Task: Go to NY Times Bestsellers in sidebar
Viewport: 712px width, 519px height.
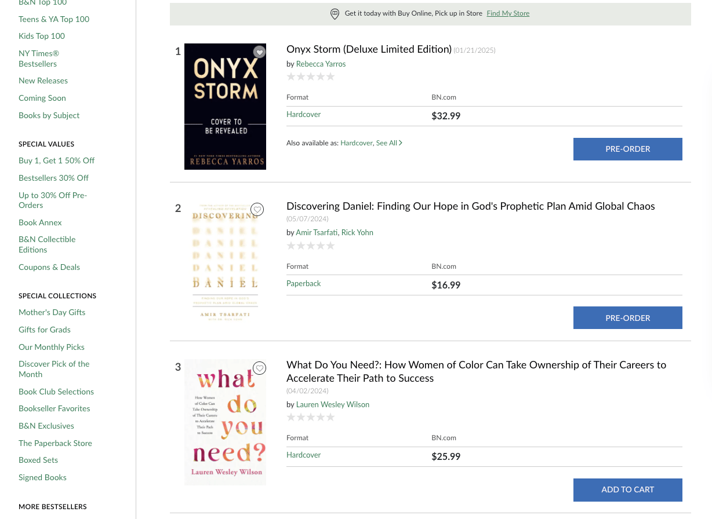Action: (39, 59)
